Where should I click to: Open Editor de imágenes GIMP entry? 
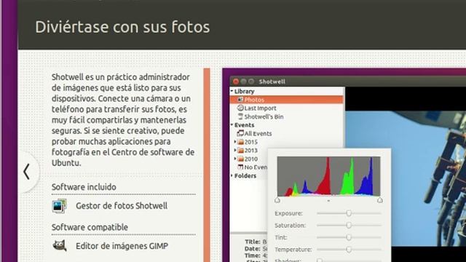122,246
